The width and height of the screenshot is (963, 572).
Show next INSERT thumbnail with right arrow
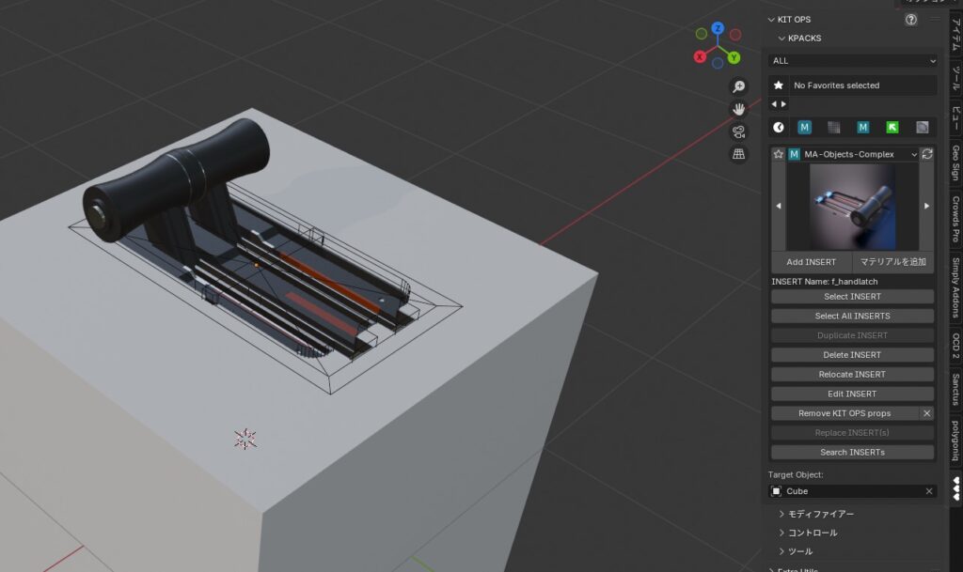click(x=926, y=206)
